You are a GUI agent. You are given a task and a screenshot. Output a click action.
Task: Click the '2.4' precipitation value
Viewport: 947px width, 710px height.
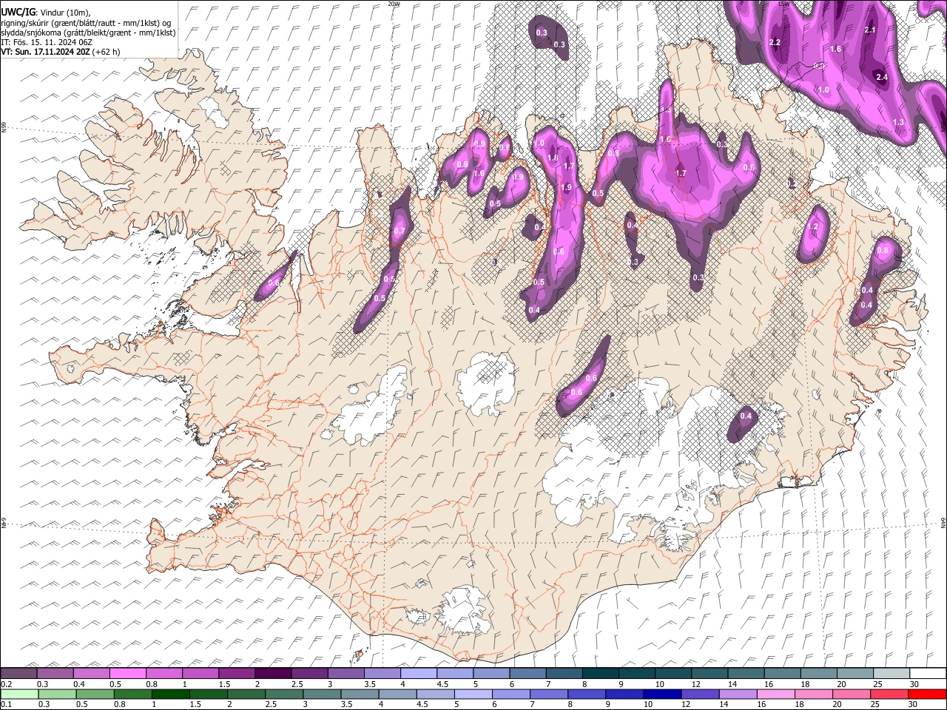(881, 77)
